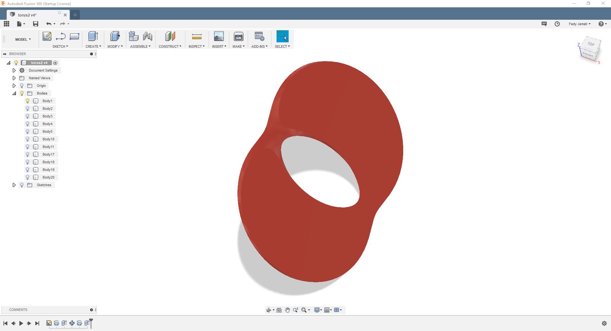Expand the Sketches folder

coord(14,185)
